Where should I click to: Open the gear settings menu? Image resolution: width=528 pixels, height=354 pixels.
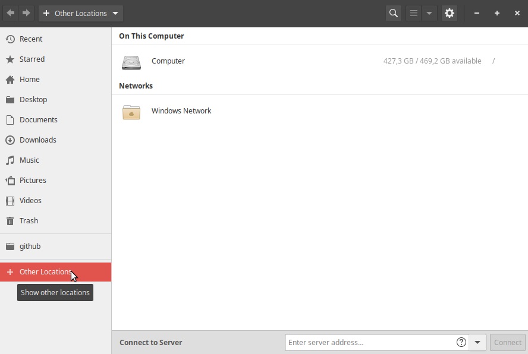point(450,13)
